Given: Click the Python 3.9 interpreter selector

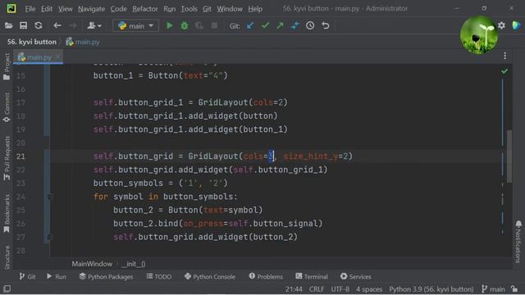Looking at the screenshot, I should 431,289.
